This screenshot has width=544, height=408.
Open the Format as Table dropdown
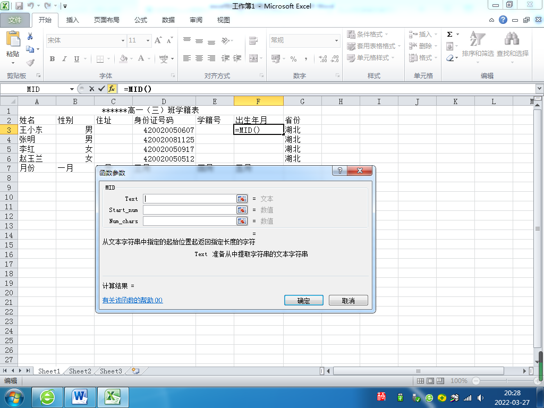[373, 46]
